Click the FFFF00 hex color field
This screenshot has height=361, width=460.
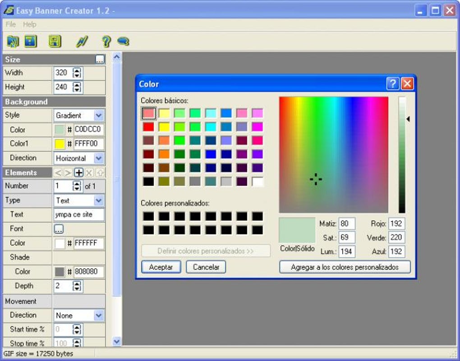click(x=88, y=144)
